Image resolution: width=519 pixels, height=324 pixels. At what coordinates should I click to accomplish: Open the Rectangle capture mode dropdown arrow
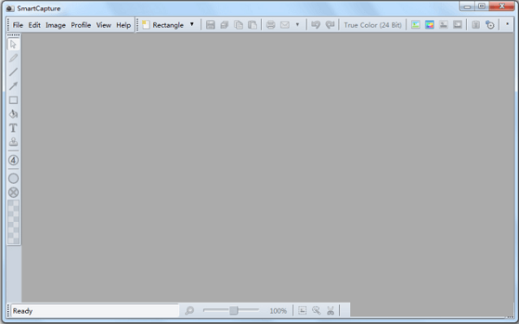(x=192, y=24)
